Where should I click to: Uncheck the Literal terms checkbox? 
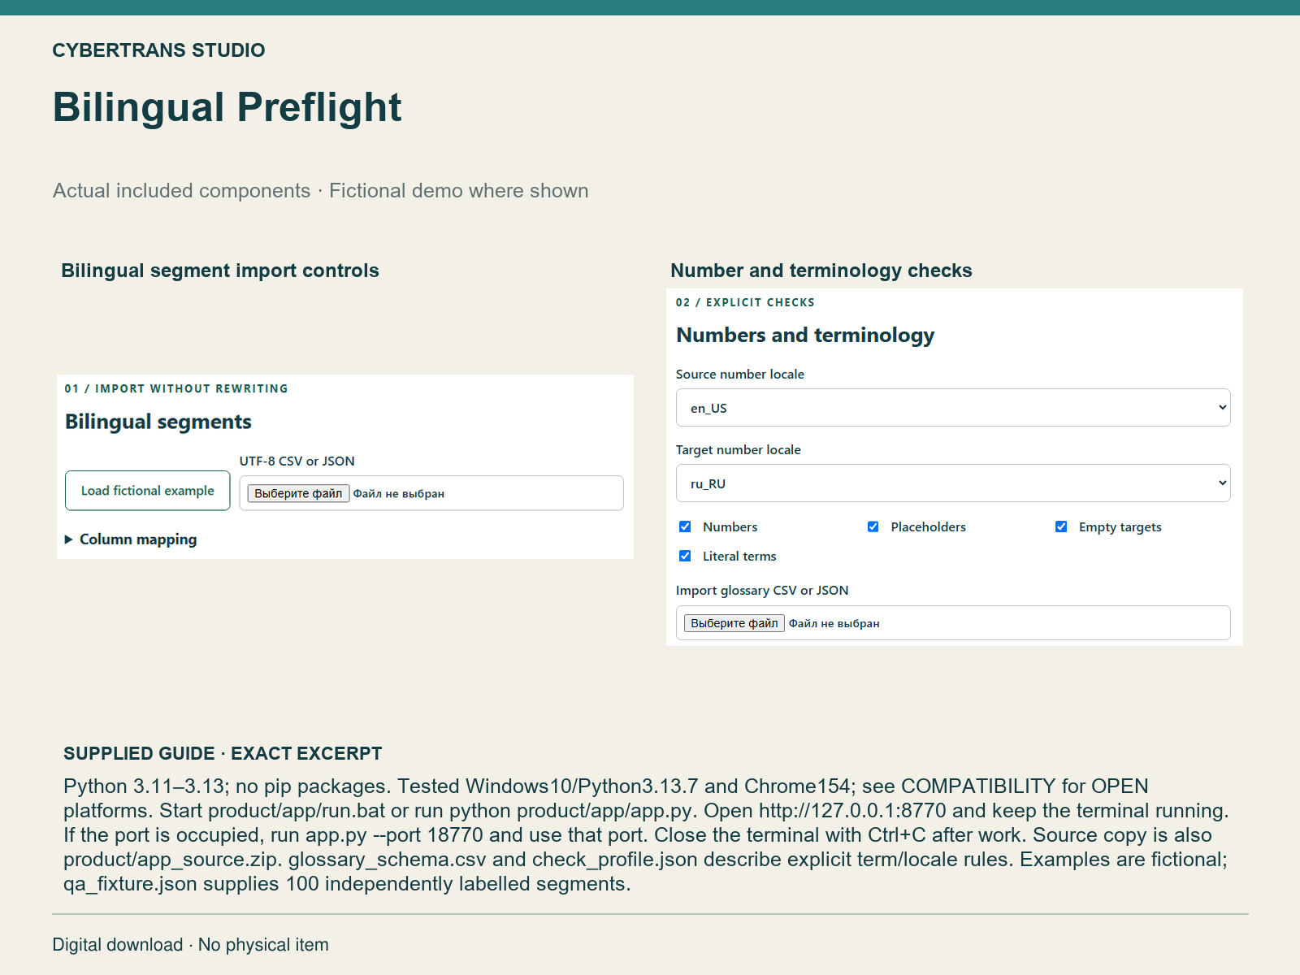[685, 556]
